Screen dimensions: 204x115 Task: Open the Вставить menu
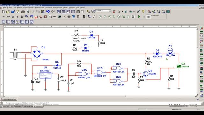(19, 8)
